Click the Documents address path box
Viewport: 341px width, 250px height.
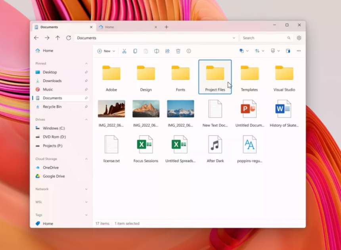pos(156,38)
